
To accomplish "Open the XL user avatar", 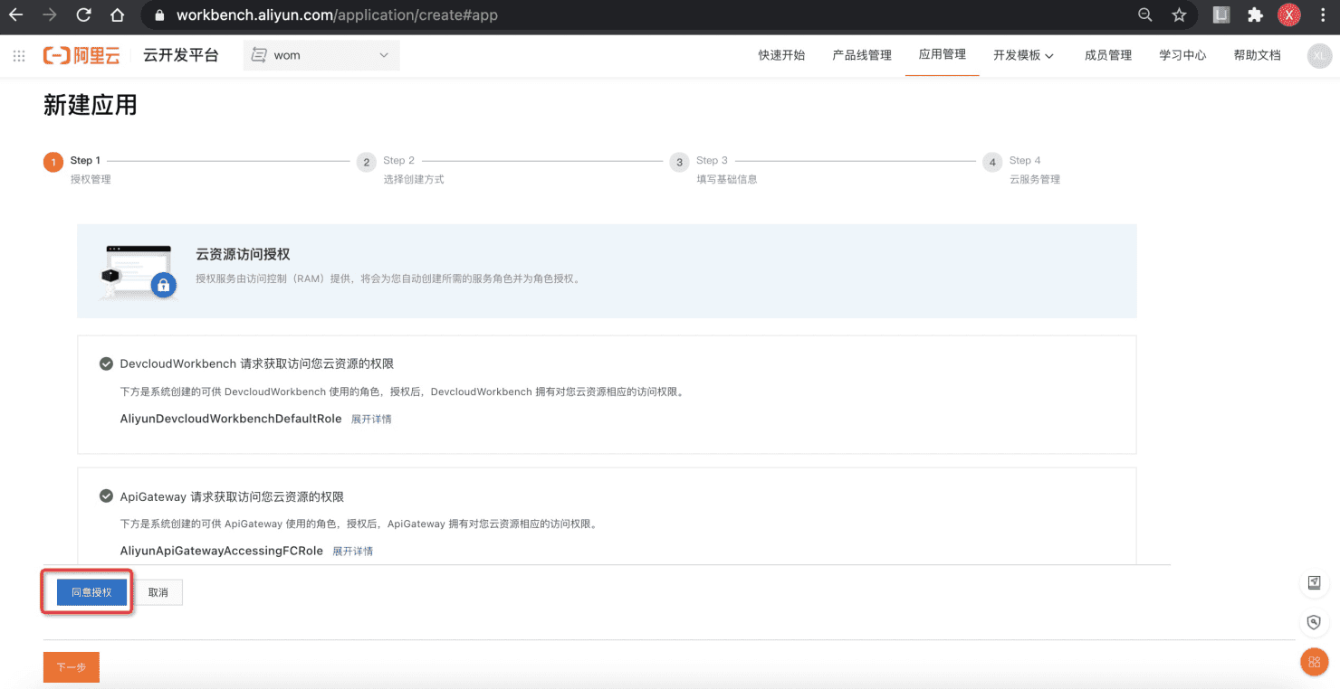I will coord(1319,55).
